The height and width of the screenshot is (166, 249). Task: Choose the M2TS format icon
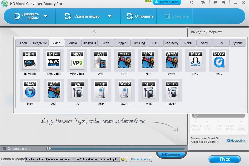172,90
